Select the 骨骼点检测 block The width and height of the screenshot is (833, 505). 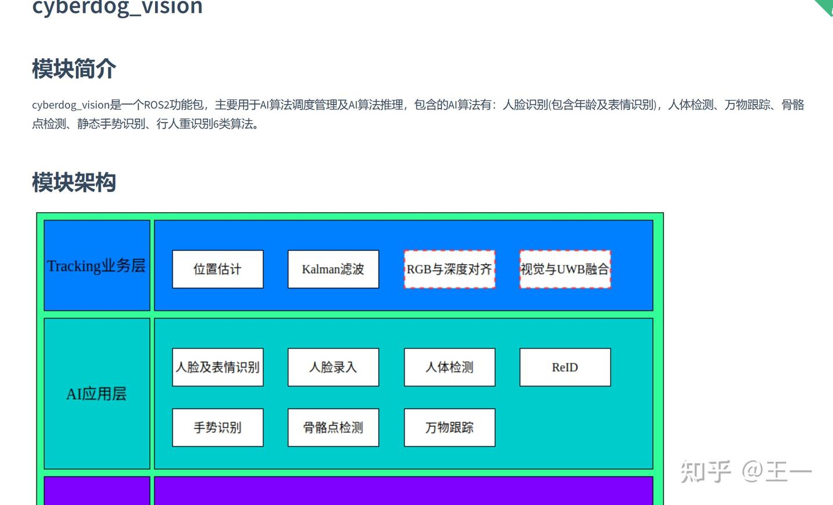(x=333, y=428)
